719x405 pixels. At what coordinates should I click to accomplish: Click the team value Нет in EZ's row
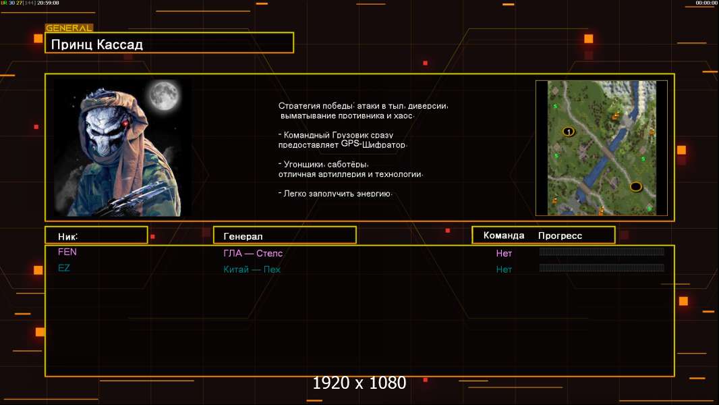point(503,270)
